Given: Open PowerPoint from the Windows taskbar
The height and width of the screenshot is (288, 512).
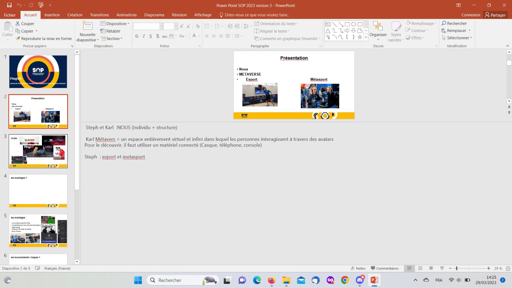Looking at the screenshot, I should 374,280.
